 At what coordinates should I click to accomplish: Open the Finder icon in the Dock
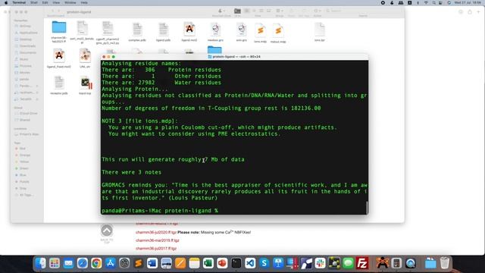click(40, 263)
